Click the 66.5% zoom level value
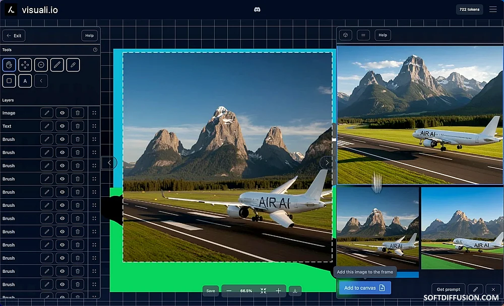 (x=246, y=291)
